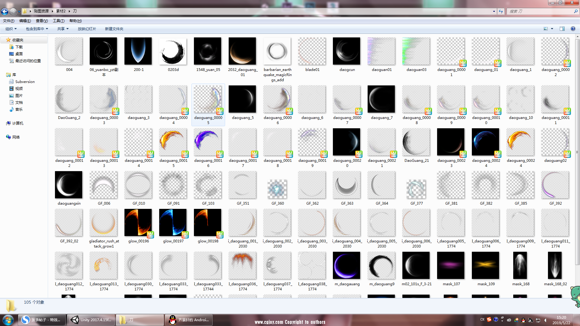This screenshot has height=326, width=580.
Task: Select the daoguang_5 thumbnail
Action: pyautogui.click(x=243, y=99)
